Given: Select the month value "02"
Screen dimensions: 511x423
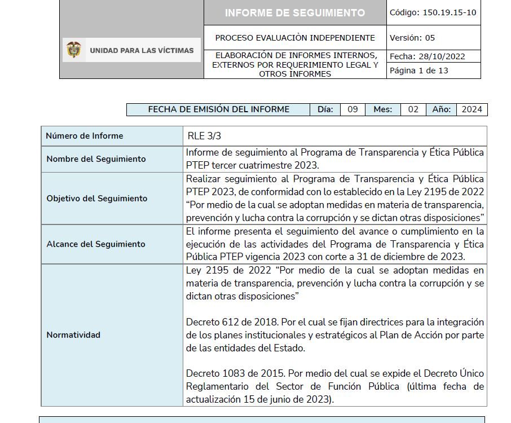Looking at the screenshot, I should tap(413, 109).
